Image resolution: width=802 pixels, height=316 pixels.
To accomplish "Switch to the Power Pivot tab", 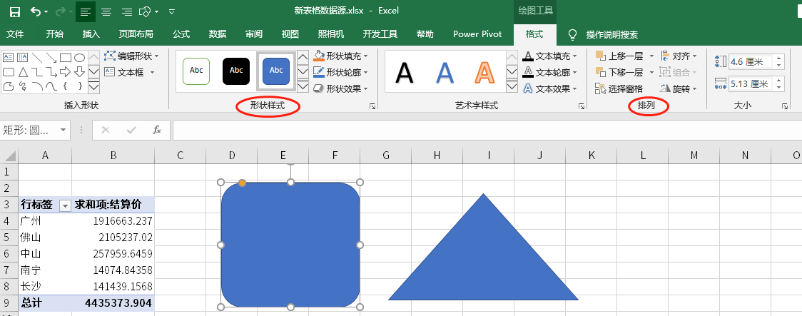I will (477, 34).
